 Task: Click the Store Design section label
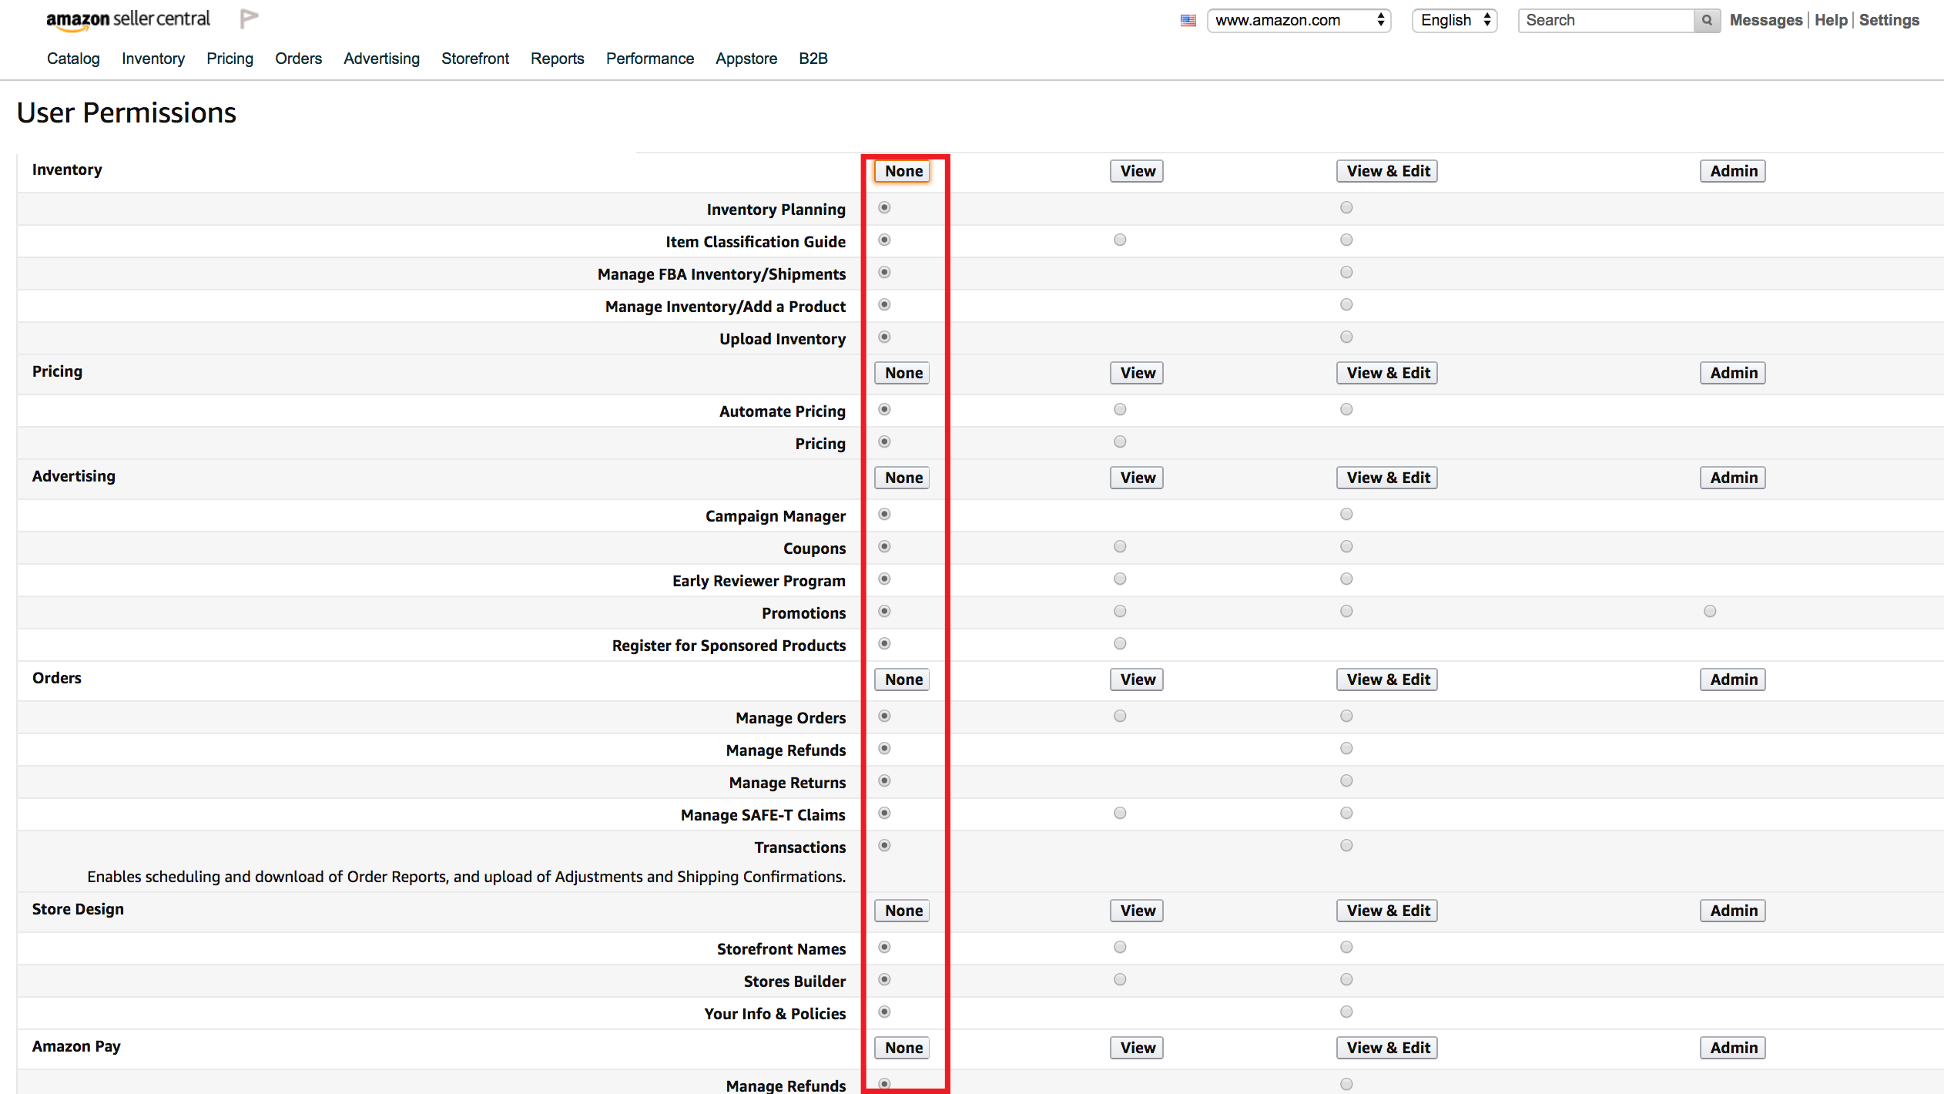tap(78, 909)
